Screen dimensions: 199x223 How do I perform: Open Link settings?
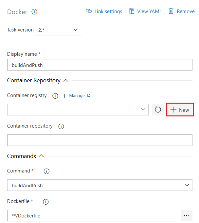click(x=104, y=11)
